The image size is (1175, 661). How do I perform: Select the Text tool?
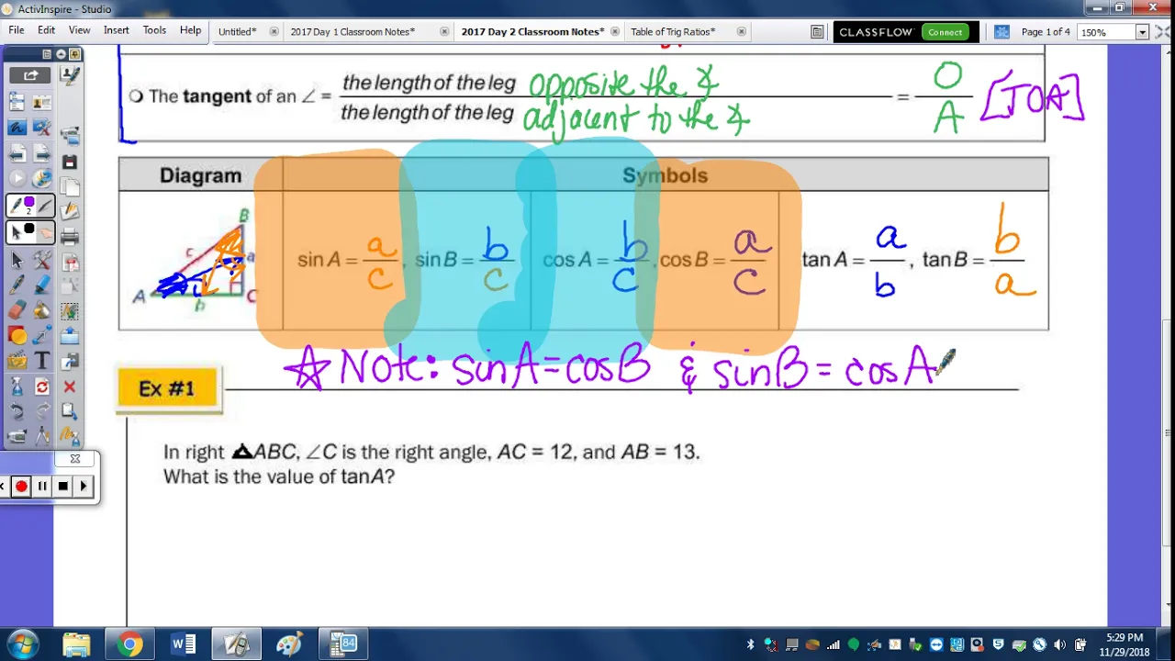tap(42, 360)
